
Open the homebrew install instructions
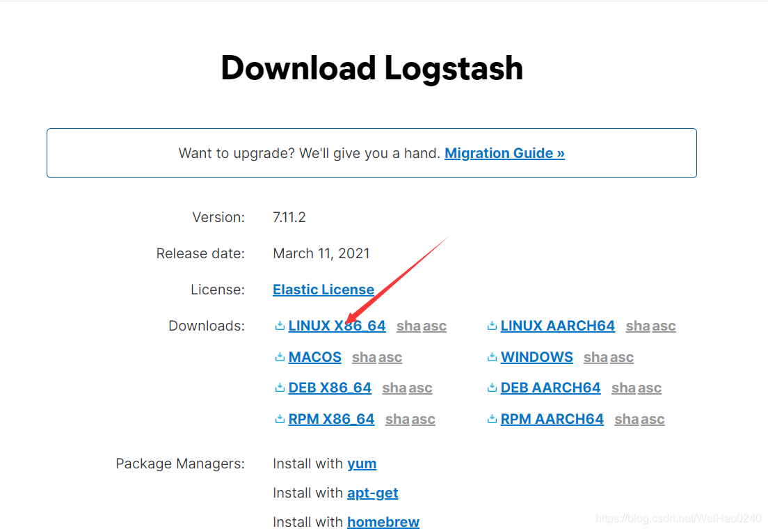383,522
